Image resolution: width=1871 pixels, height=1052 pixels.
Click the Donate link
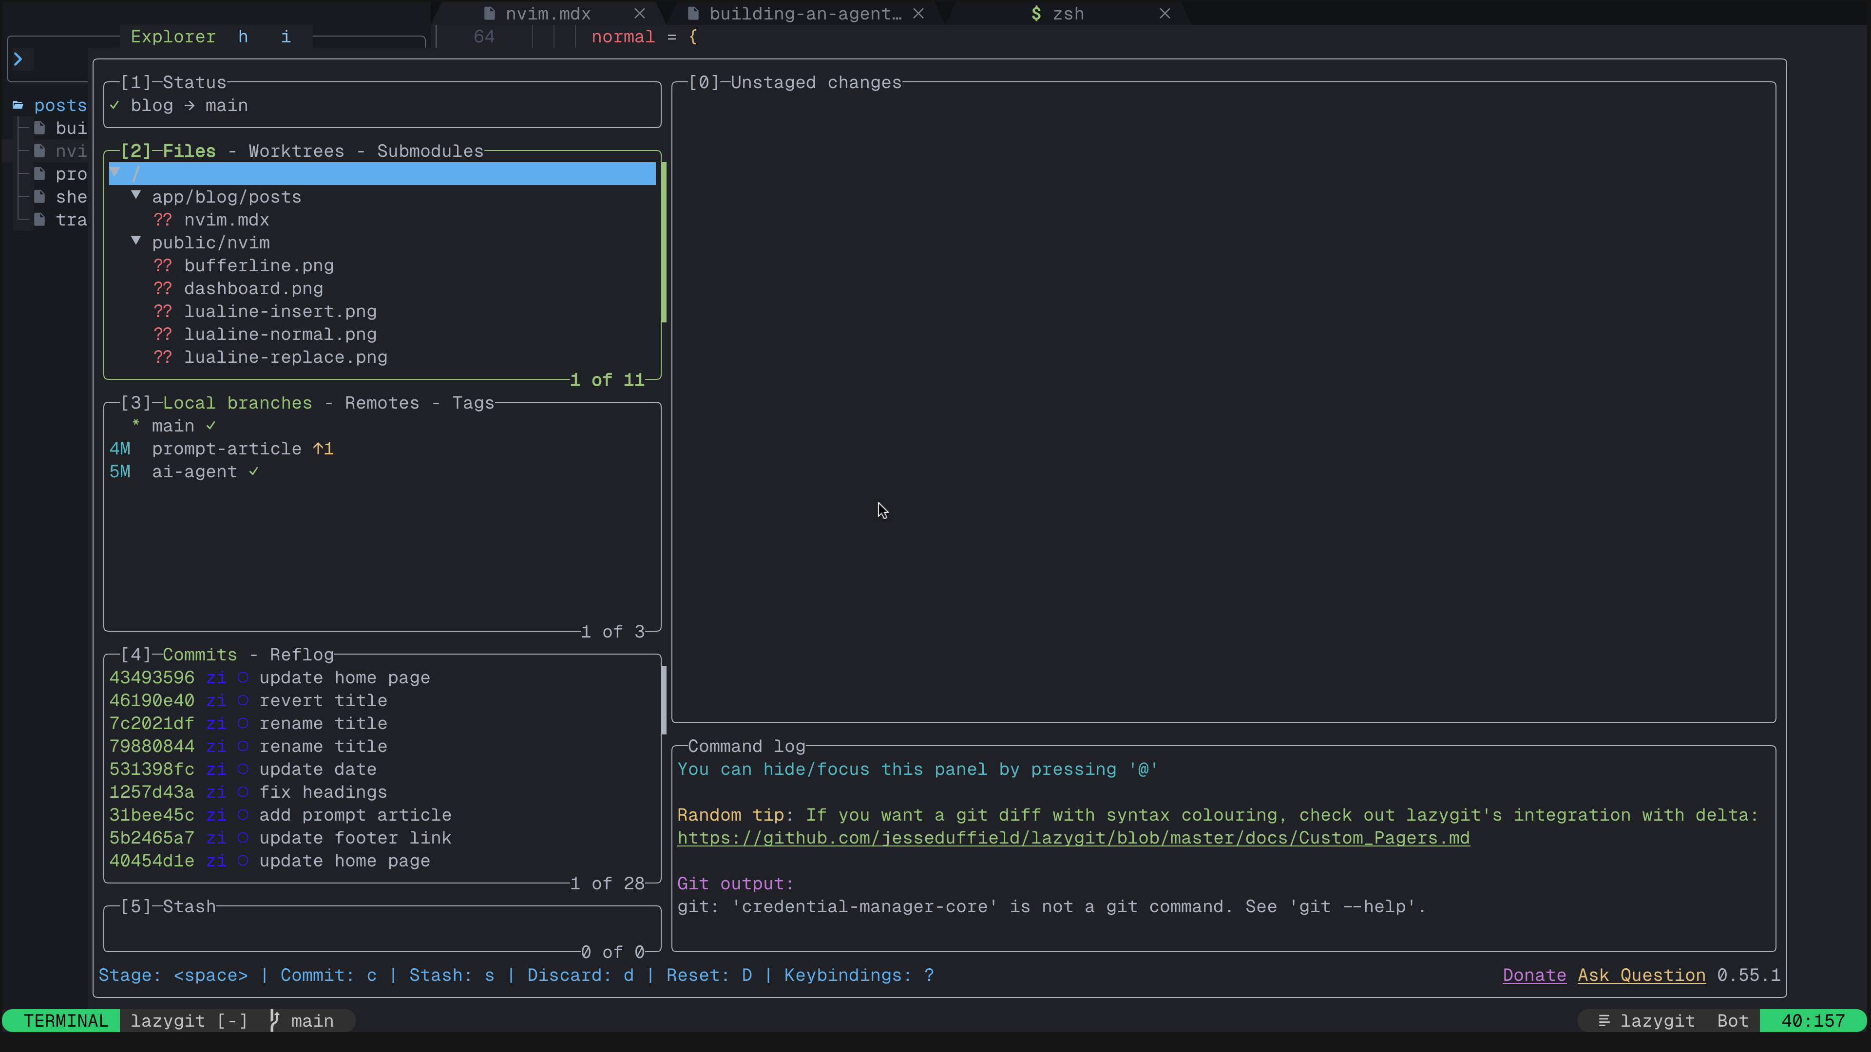coord(1534,975)
